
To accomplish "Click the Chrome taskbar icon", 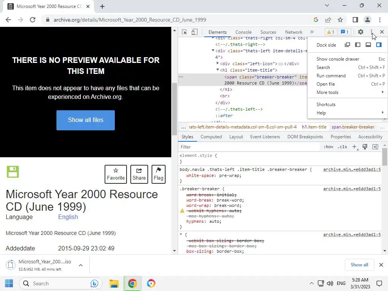I will tap(132, 283).
